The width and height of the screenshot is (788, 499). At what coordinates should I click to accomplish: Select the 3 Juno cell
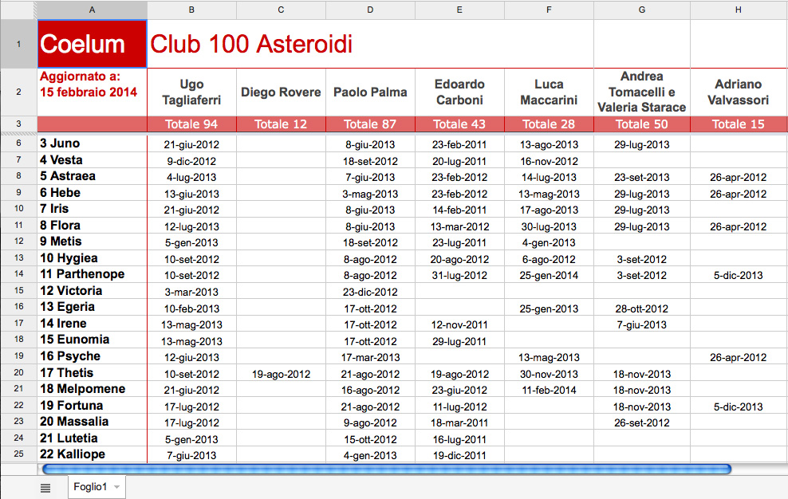coord(92,143)
